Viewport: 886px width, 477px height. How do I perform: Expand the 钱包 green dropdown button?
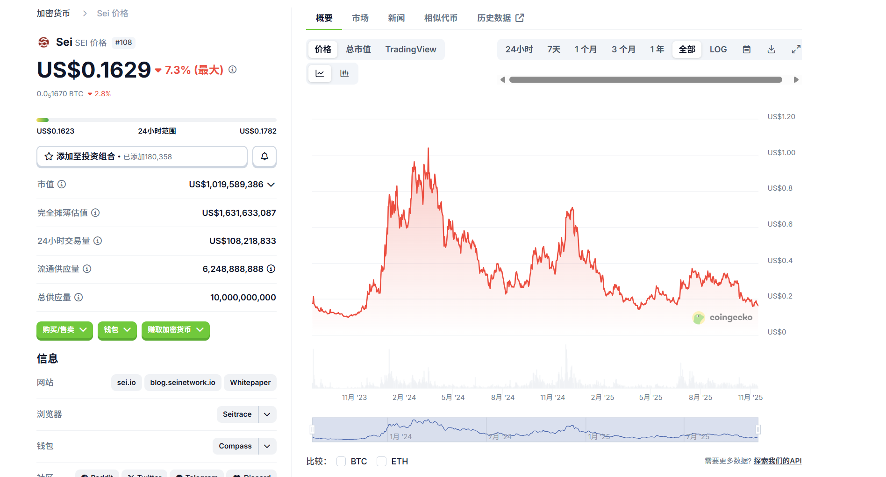click(x=117, y=330)
